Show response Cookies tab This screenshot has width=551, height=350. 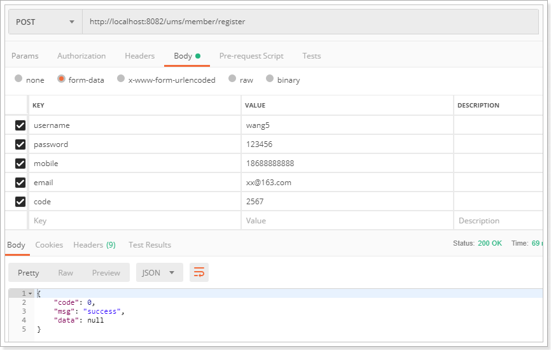coord(49,245)
